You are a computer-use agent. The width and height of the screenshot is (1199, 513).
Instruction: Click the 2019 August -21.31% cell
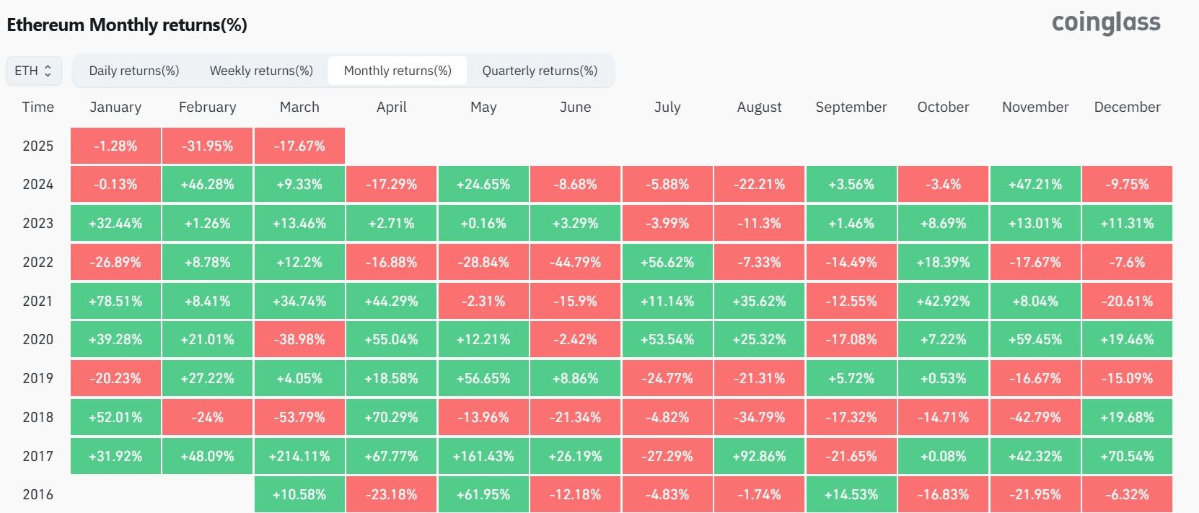(759, 378)
